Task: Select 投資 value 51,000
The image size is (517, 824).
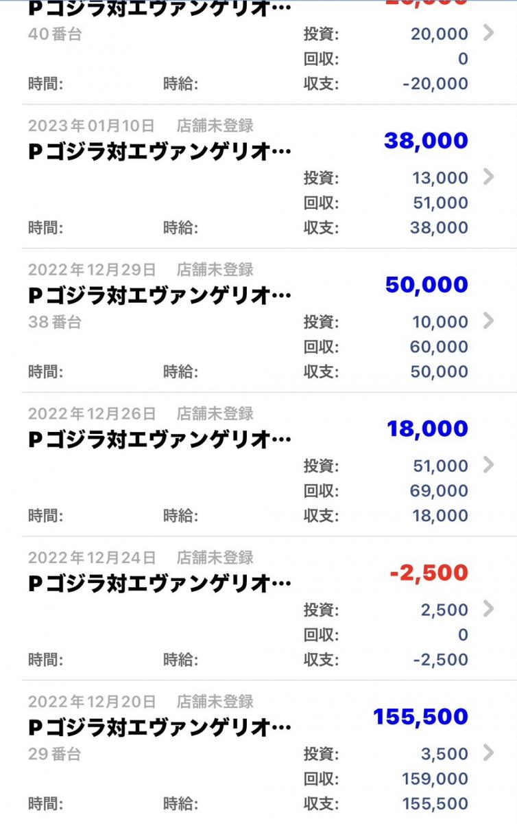Action: tap(440, 466)
